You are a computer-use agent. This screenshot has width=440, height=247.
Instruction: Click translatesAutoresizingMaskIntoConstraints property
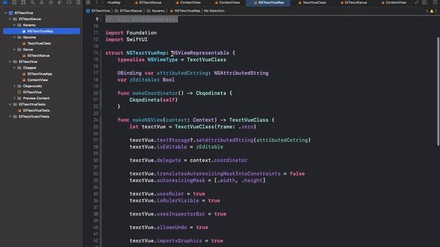(219, 174)
